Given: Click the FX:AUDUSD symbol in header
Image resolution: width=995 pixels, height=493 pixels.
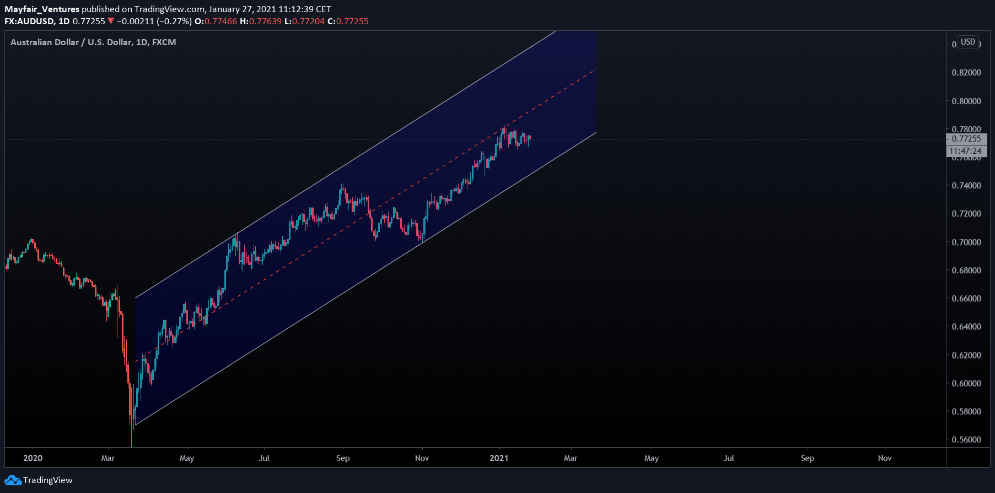Looking at the screenshot, I should tap(29, 21).
